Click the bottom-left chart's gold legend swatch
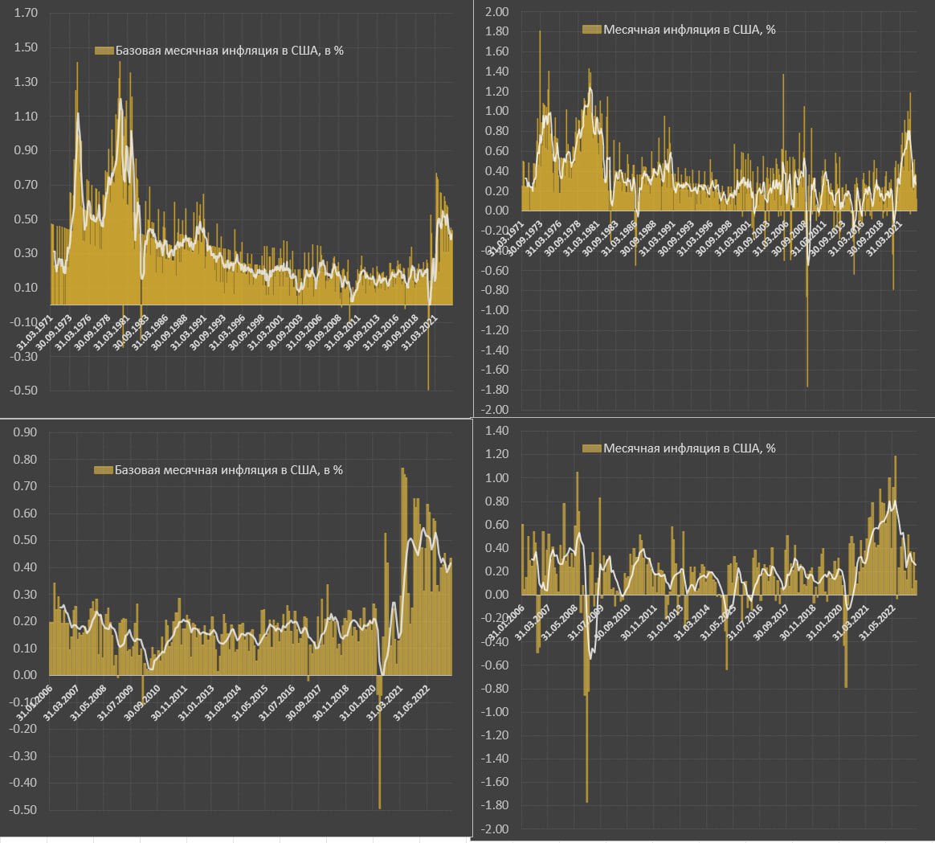The height and width of the screenshot is (843, 935). tap(103, 470)
